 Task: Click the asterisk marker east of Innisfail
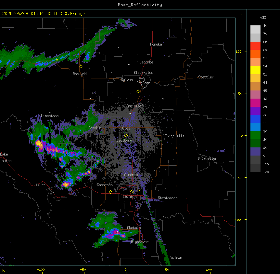[x=163, y=99]
